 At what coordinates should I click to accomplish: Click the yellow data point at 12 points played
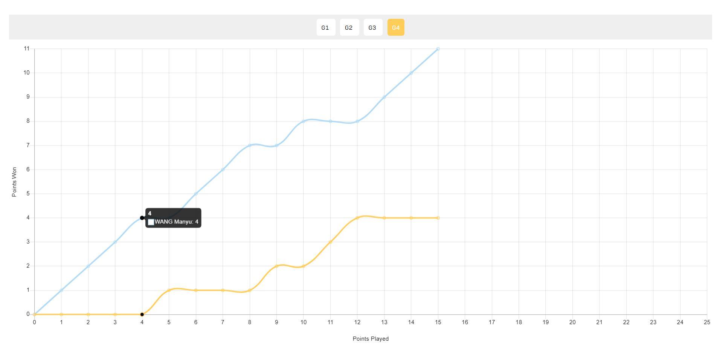[x=357, y=218]
